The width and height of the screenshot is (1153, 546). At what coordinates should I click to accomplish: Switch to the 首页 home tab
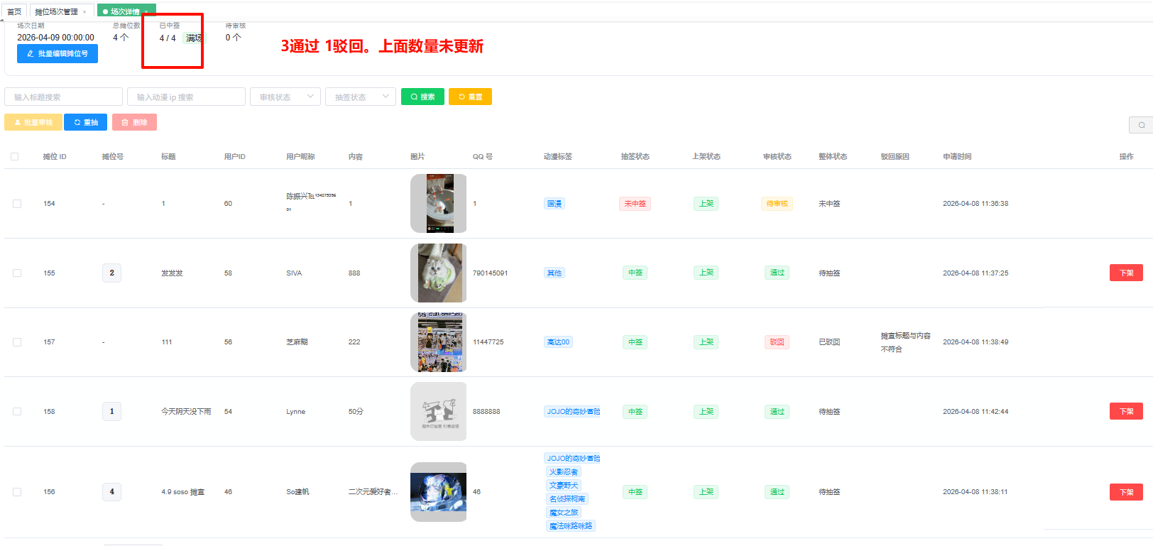click(14, 12)
